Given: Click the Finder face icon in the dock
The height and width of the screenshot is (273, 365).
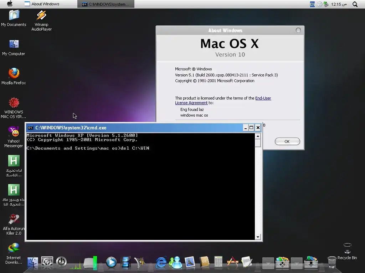Looking at the screenshot, I should click(x=32, y=262).
